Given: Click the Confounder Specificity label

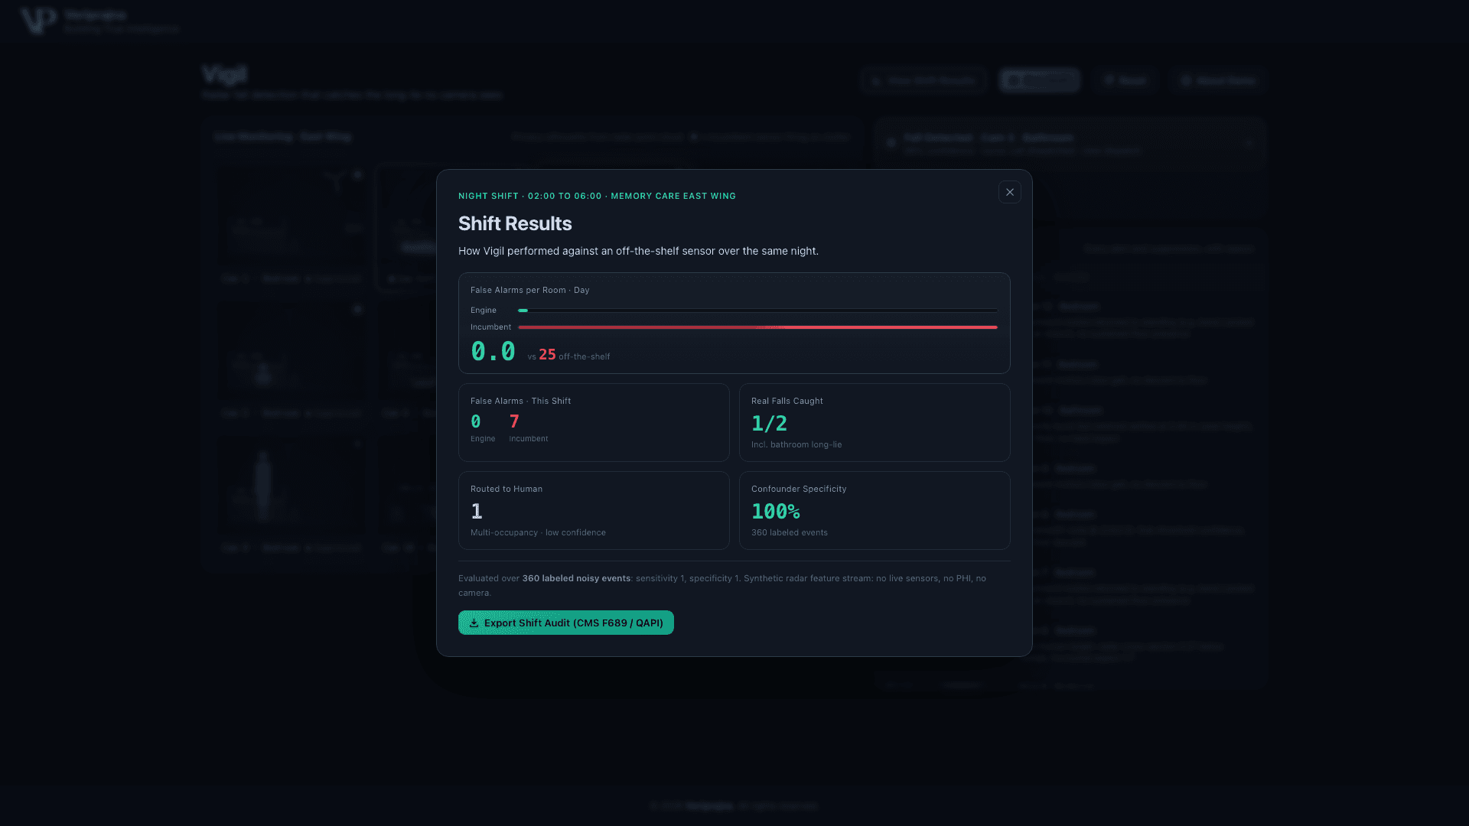Looking at the screenshot, I should click(799, 489).
